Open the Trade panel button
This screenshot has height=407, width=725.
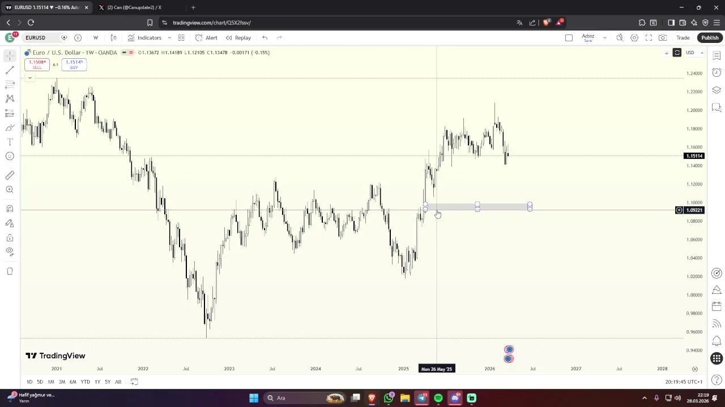(x=683, y=38)
